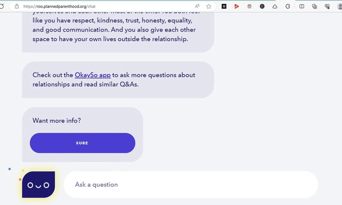Add this page to favorites star
The width and height of the screenshot is (342, 205).
coord(209,6)
